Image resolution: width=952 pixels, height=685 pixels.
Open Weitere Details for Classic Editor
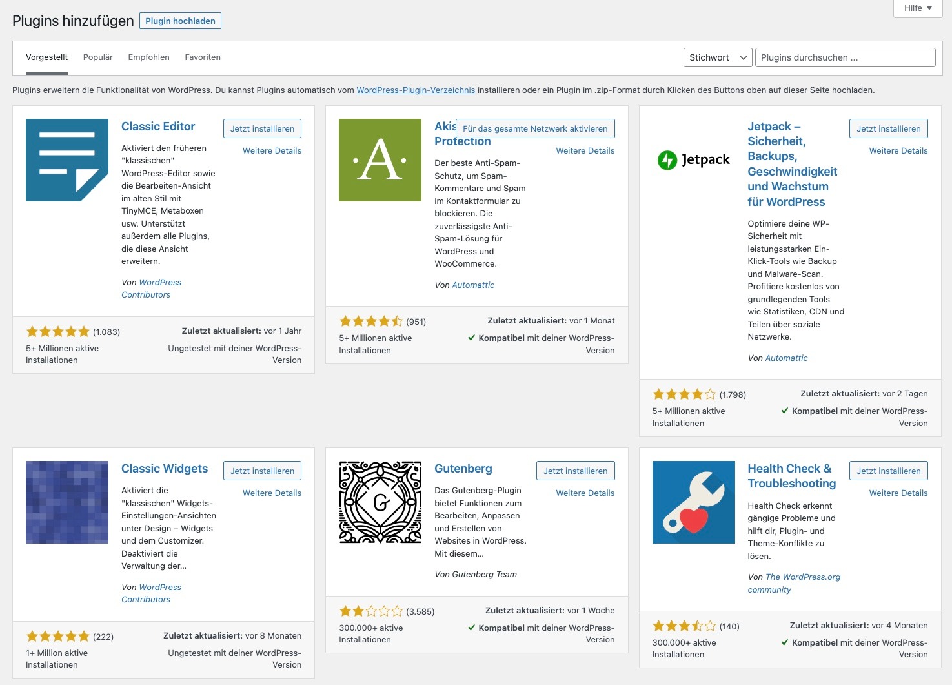click(x=272, y=150)
